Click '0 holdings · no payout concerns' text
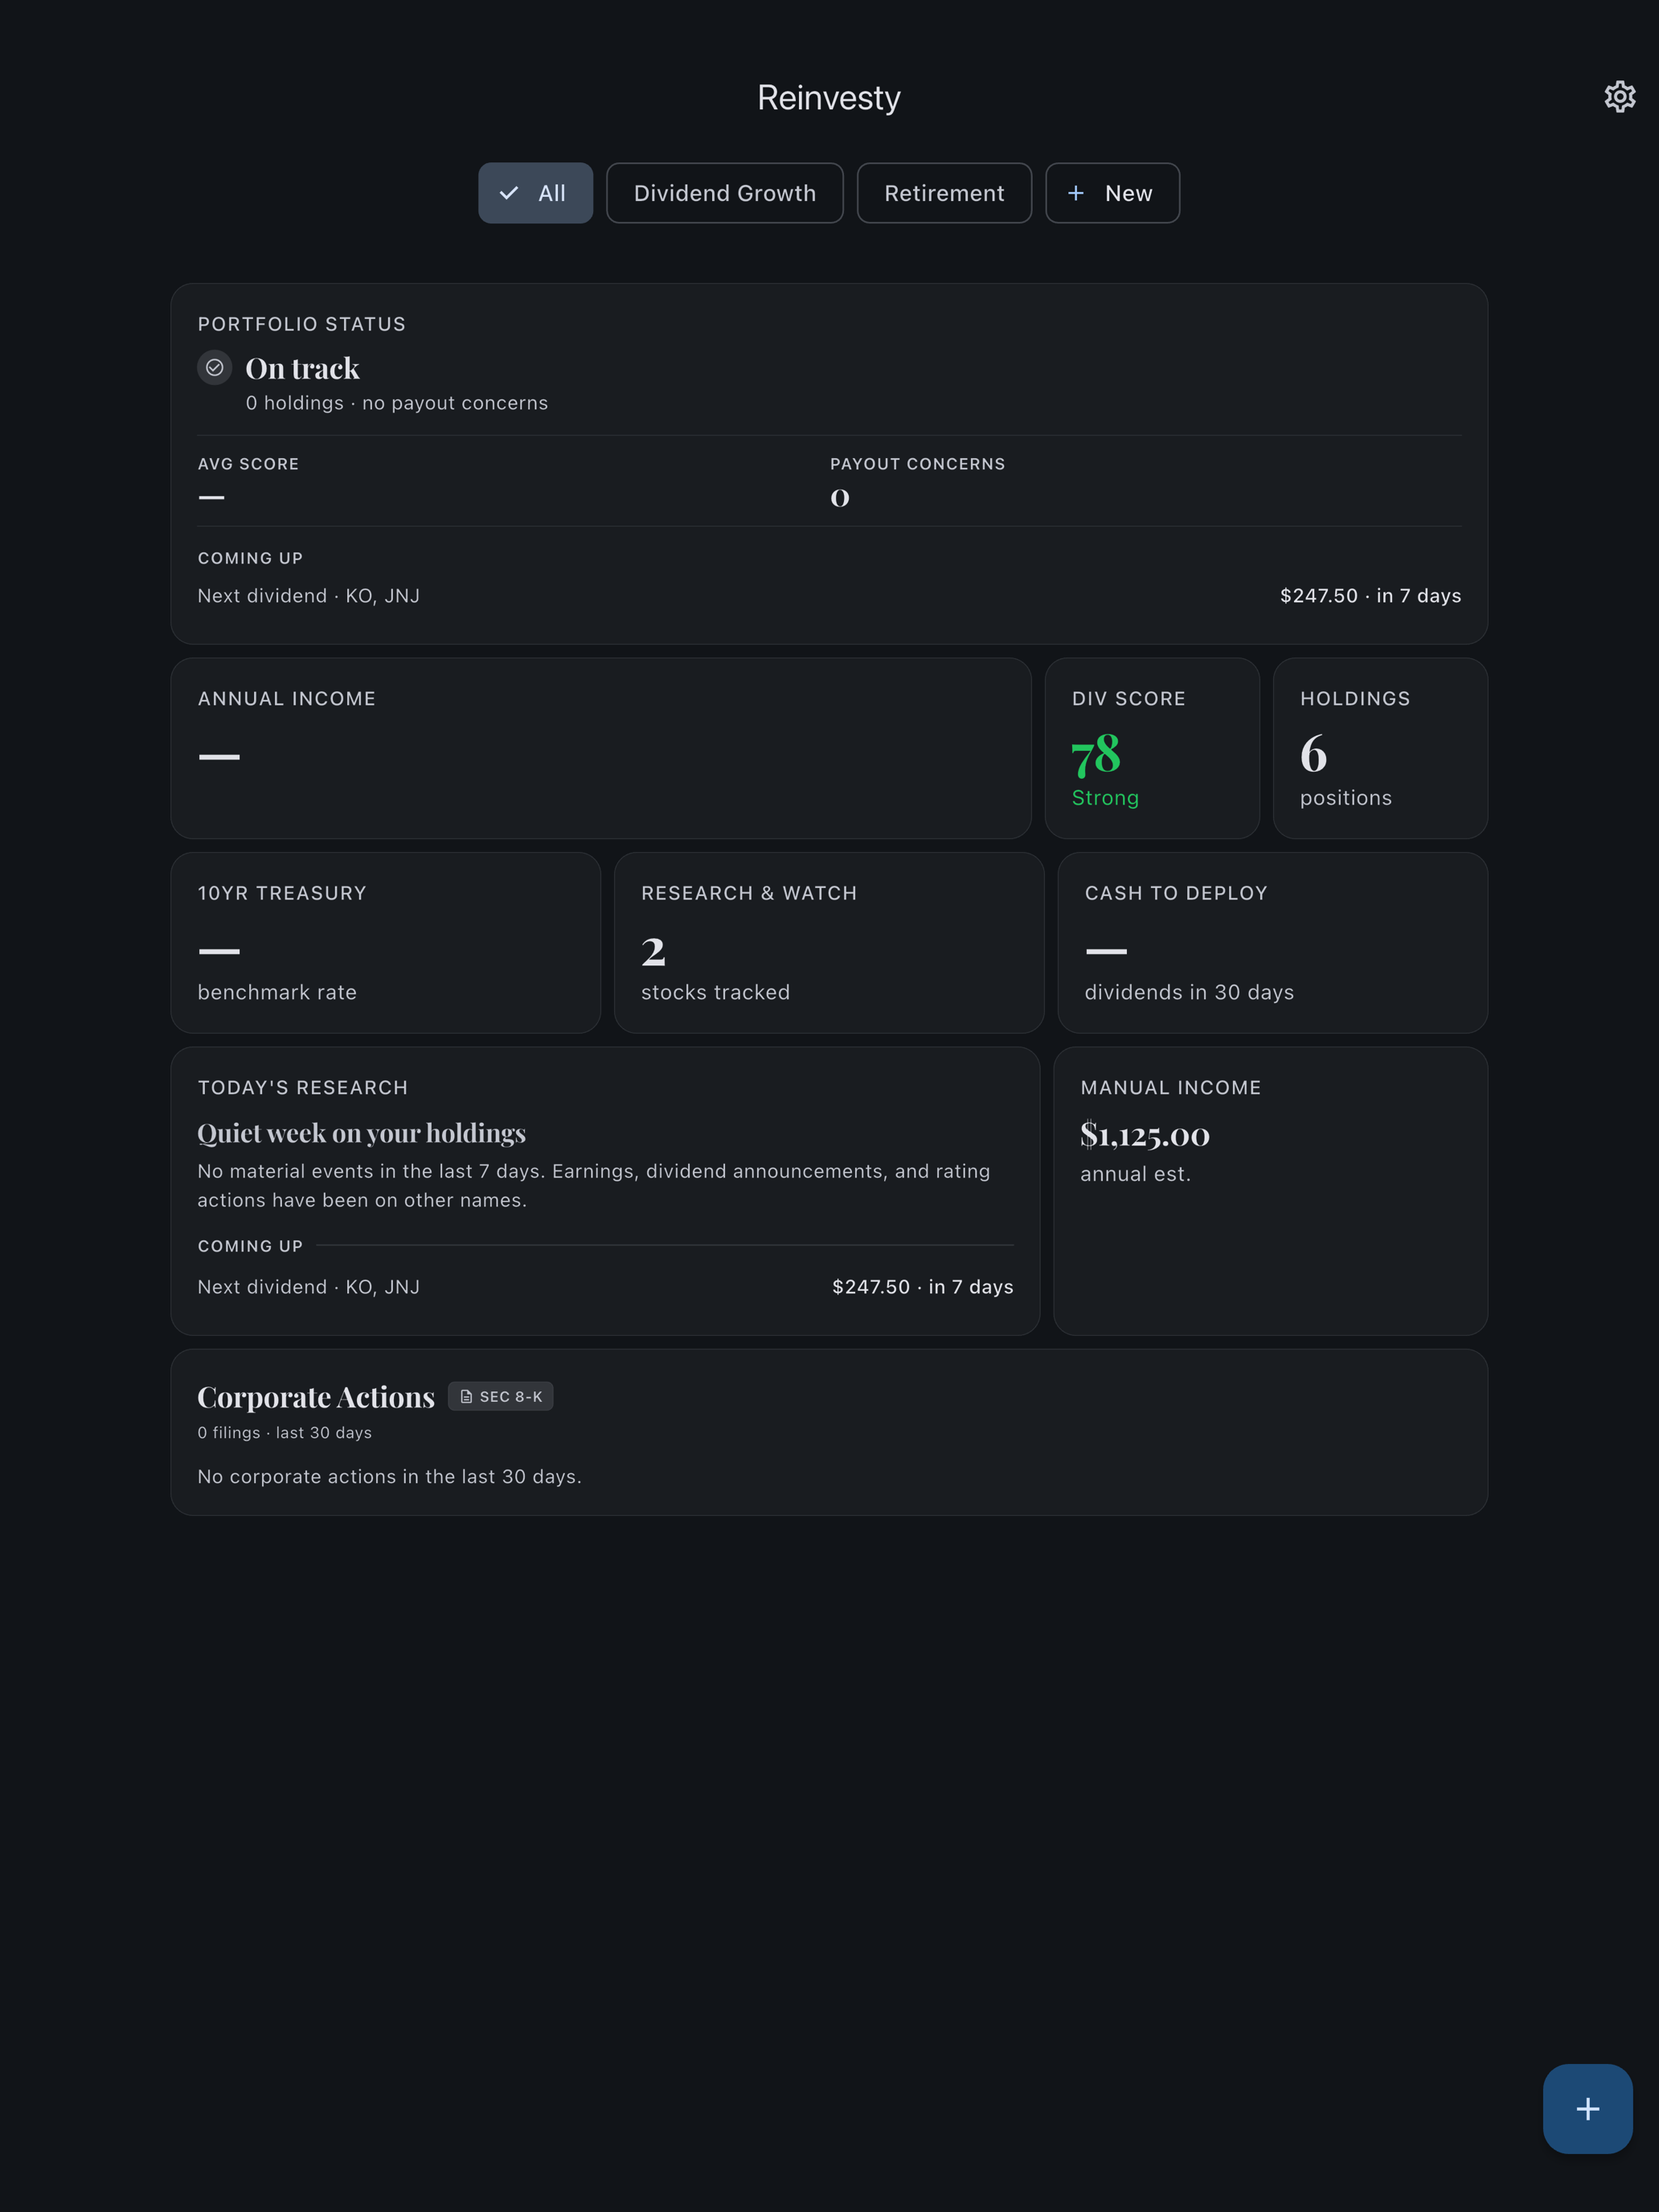1659x2212 pixels. click(396, 403)
